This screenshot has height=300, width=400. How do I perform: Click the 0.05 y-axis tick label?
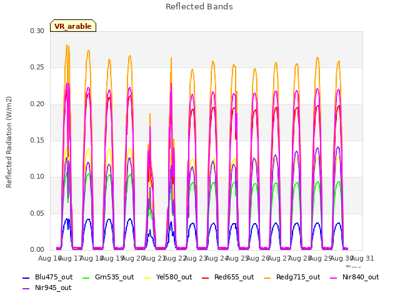pyautogui.click(x=37, y=213)
